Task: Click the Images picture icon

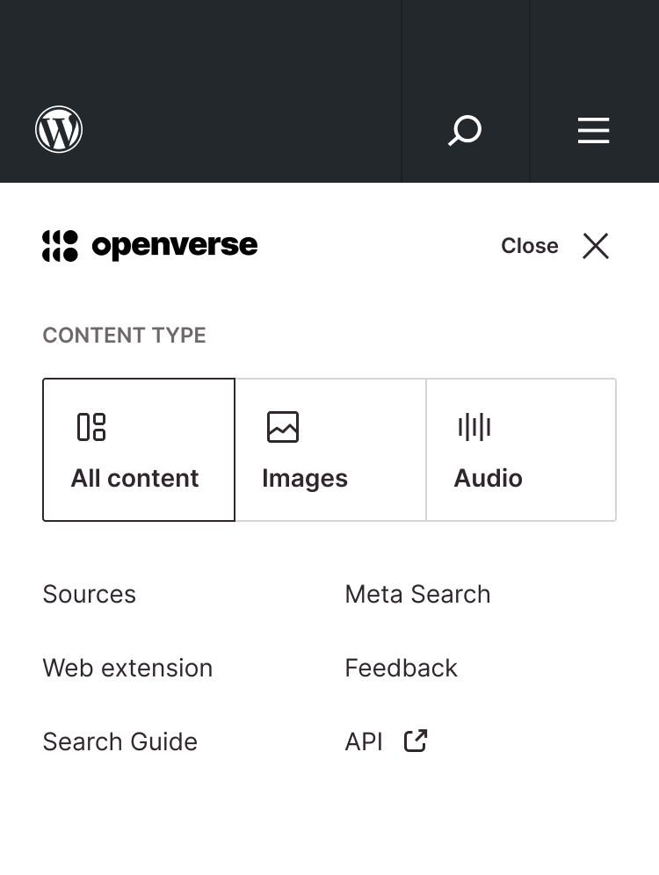Action: (281, 427)
